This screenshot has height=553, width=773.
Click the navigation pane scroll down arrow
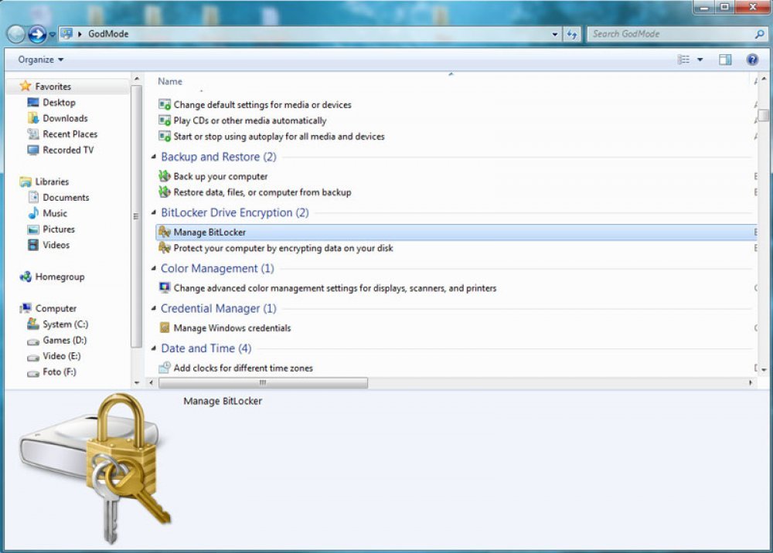coord(137,382)
